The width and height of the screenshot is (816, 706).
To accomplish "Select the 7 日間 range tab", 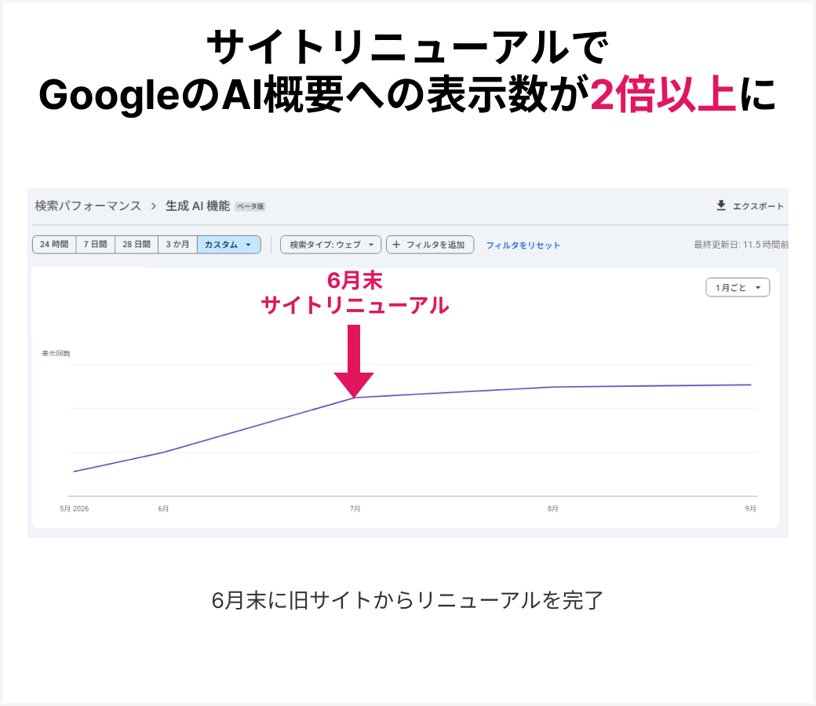I will 95,245.
